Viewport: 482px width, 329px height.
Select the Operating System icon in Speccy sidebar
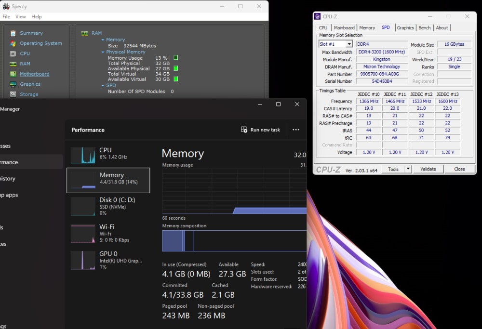tap(13, 43)
